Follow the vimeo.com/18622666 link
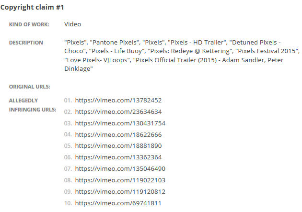The width and height of the screenshot is (302, 212). [118, 135]
